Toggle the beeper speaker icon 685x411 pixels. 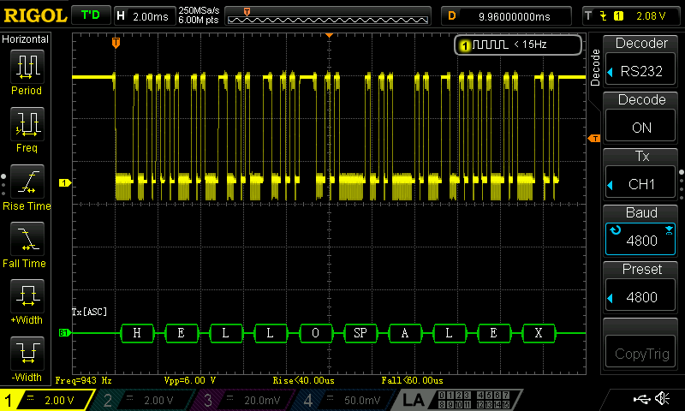tap(663, 398)
